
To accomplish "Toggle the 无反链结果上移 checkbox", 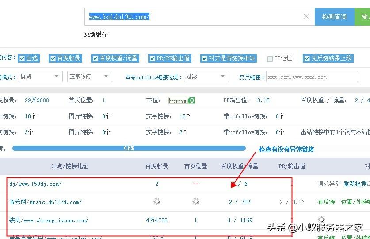I will (307, 58).
